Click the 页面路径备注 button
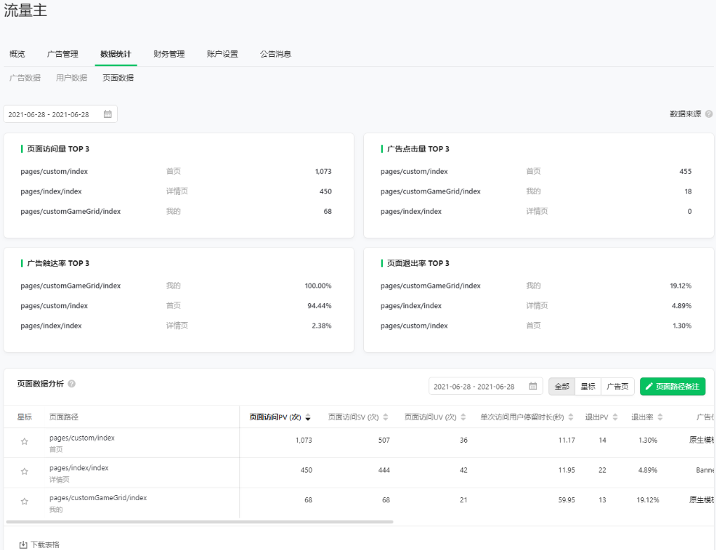716x550 pixels. click(x=672, y=387)
